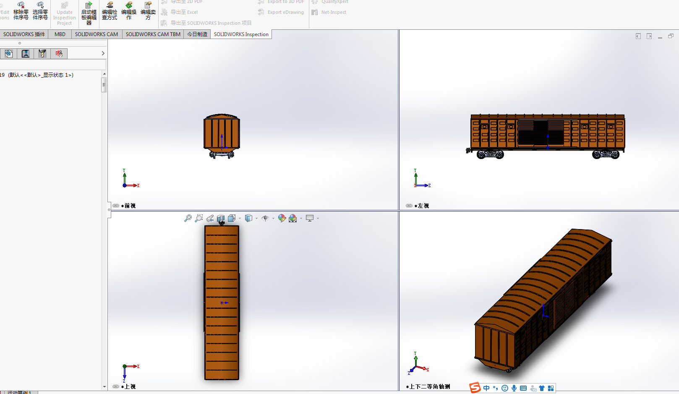679x394 pixels.
Task: Open the Sogou soft keyboard icon
Action: (x=523, y=388)
